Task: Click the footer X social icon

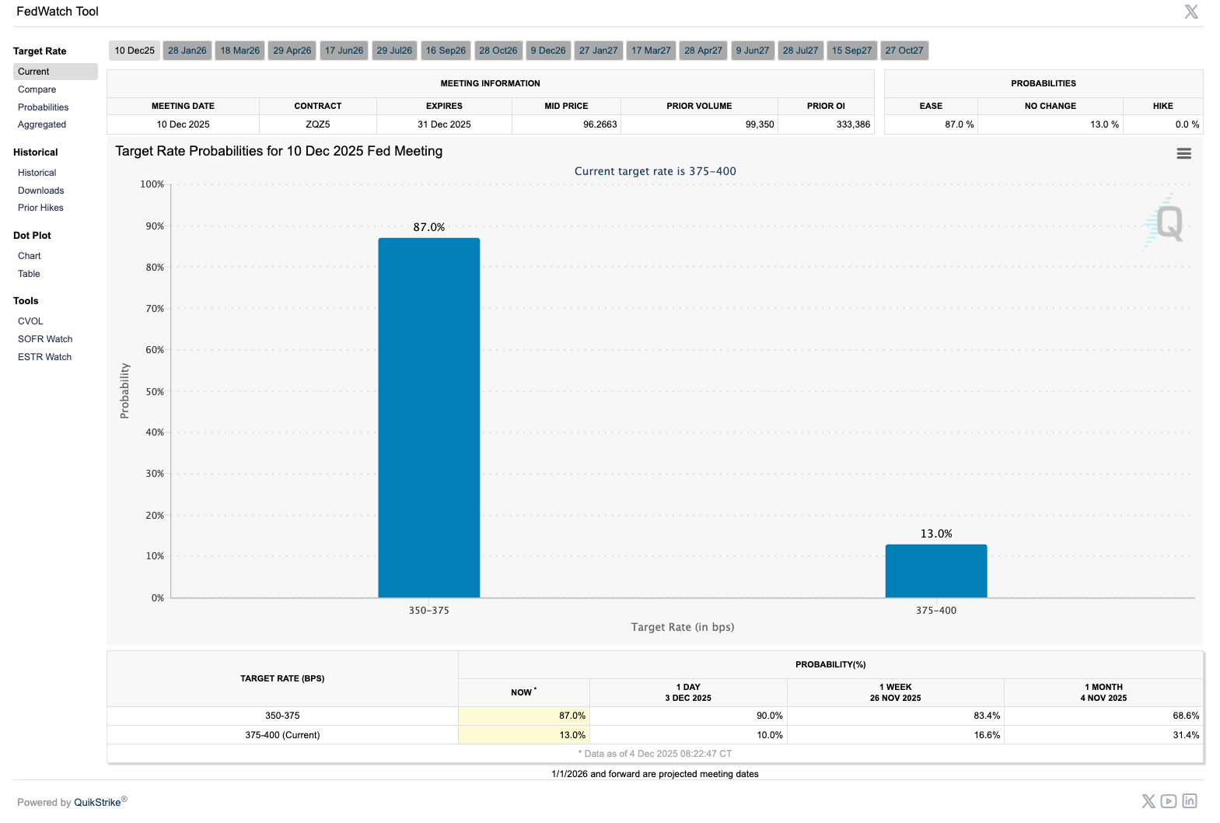Action: 1148,801
